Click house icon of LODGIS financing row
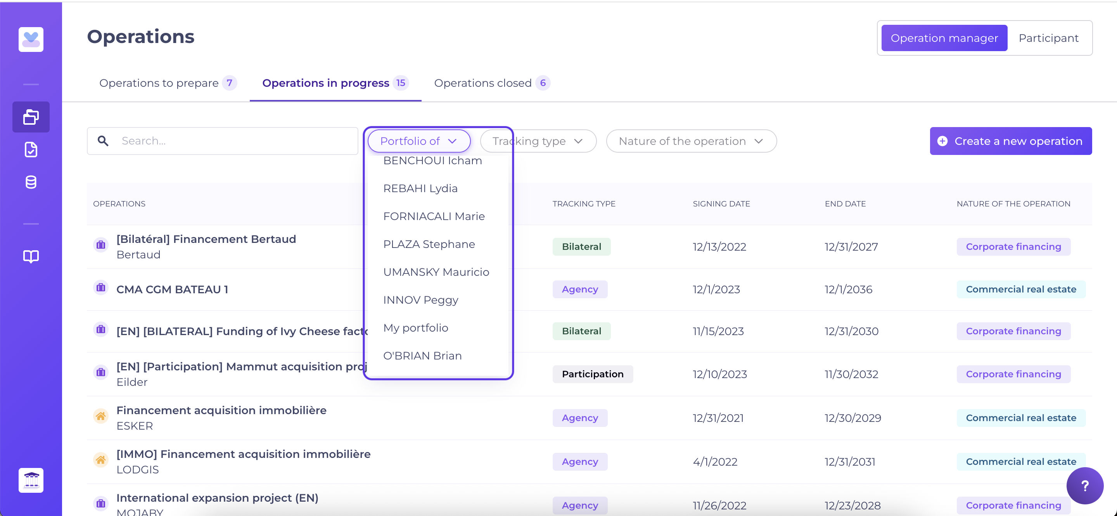The width and height of the screenshot is (1117, 516). click(100, 460)
